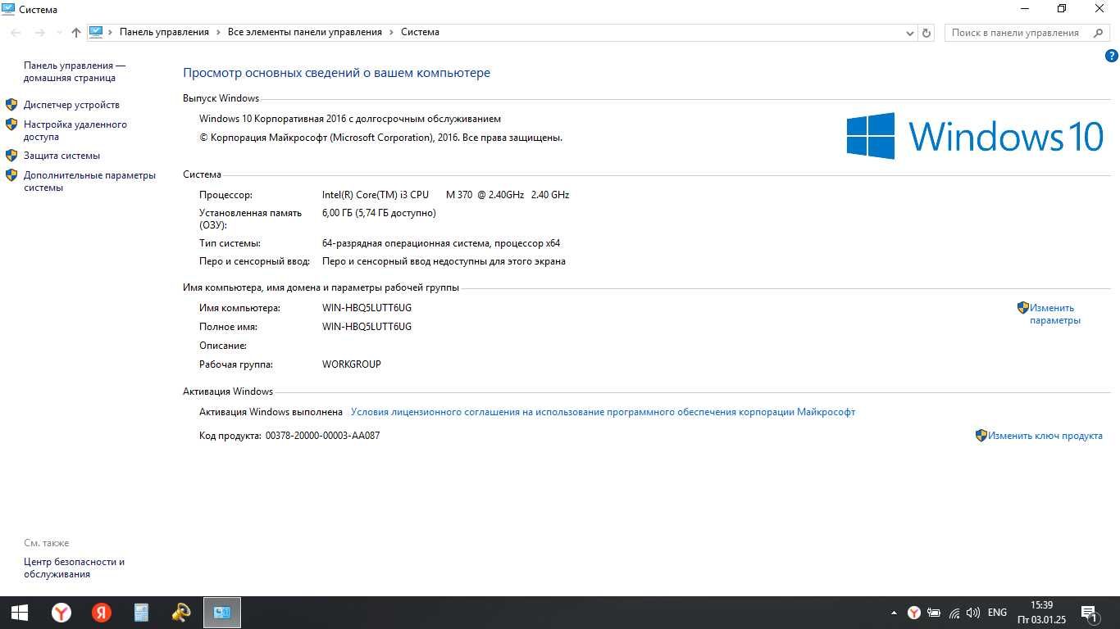Open Action Center notifications icon
This screenshot has width=1120, height=629.
(1090, 613)
